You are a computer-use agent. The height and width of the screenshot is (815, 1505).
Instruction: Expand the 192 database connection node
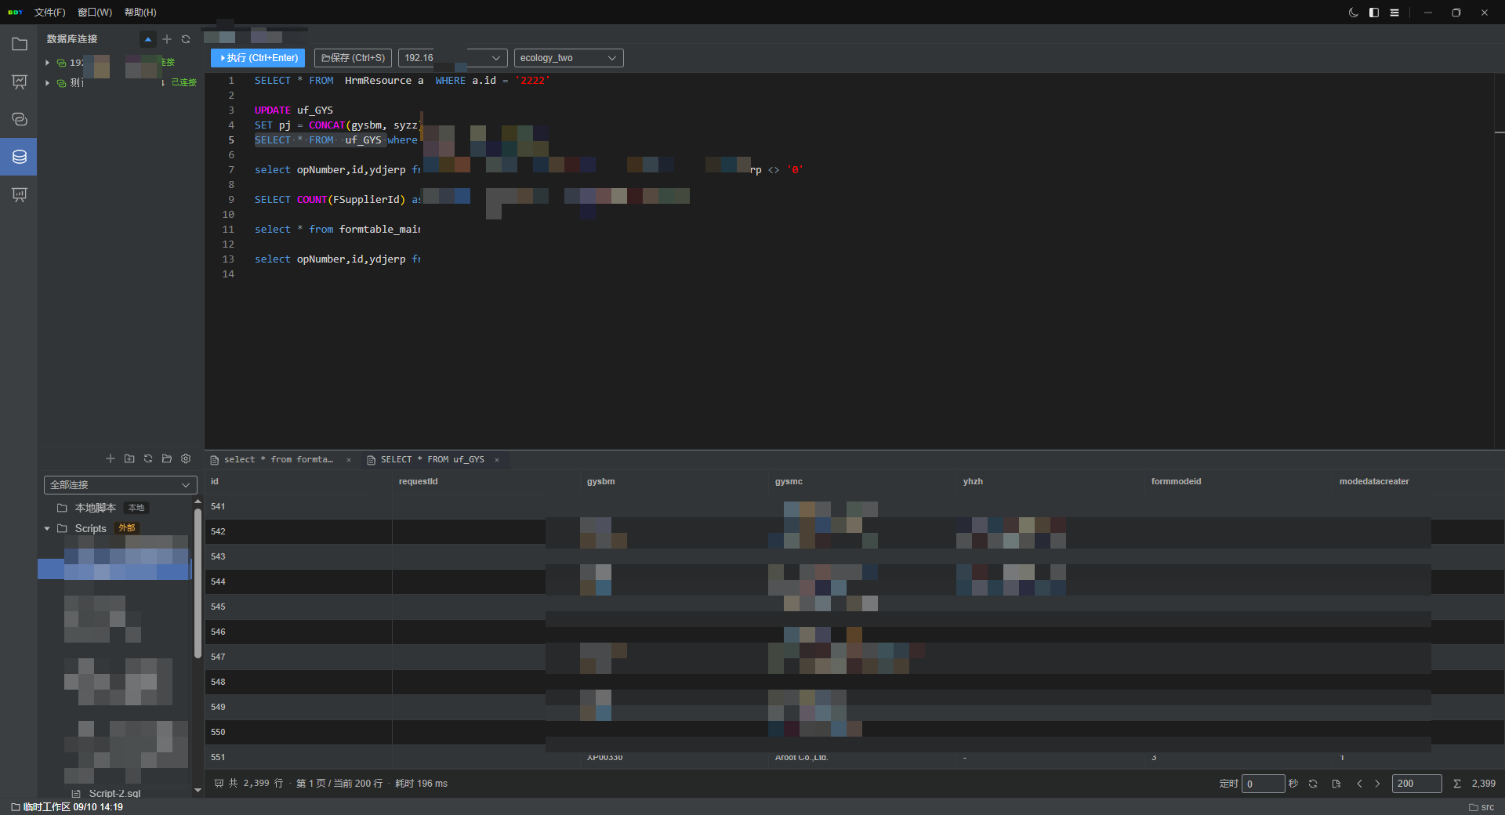pyautogui.click(x=48, y=63)
